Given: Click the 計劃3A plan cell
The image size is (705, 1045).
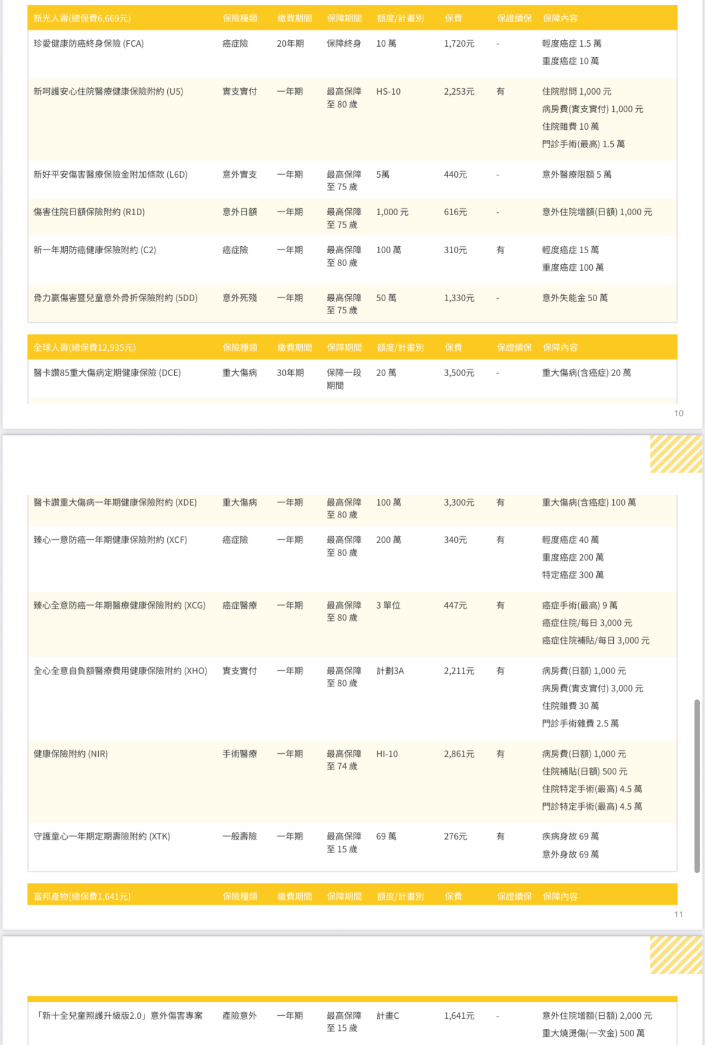Looking at the screenshot, I should point(390,671).
